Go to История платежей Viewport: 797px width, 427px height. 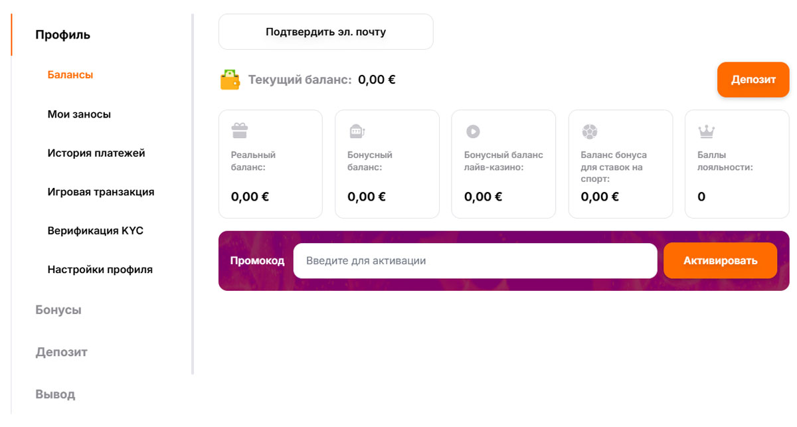(x=96, y=153)
